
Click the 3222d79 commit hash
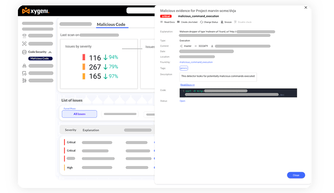click(x=203, y=46)
